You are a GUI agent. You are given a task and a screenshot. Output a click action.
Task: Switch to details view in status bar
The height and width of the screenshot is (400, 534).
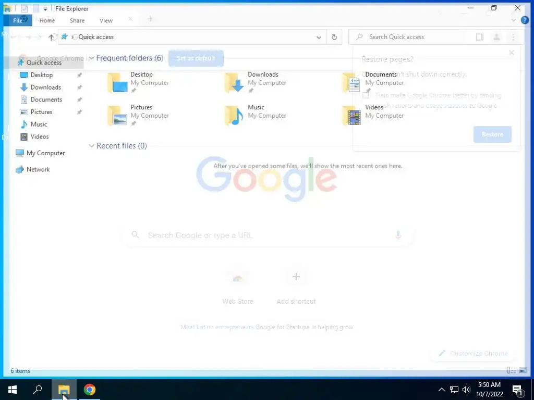(512, 370)
